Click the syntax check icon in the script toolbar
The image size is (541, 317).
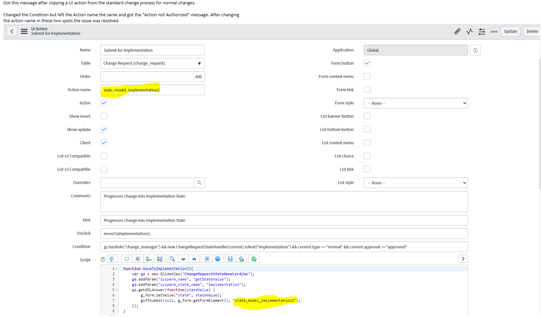point(241,259)
